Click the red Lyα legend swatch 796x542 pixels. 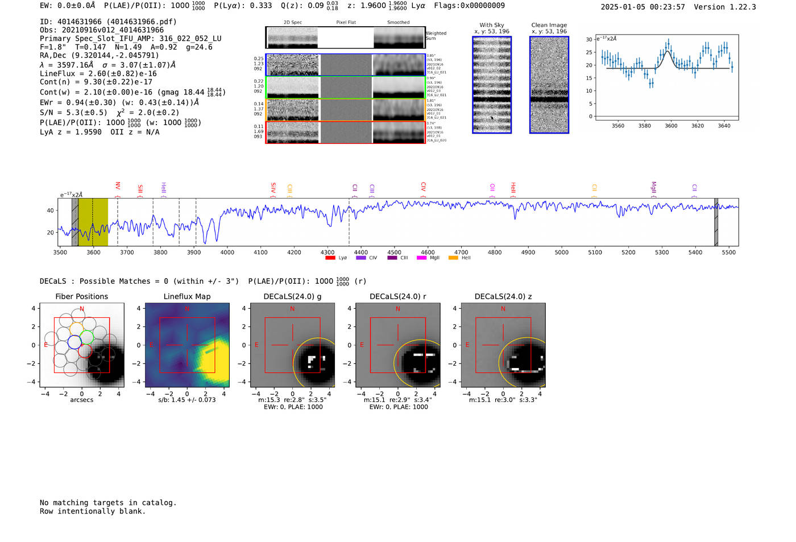tap(330, 258)
